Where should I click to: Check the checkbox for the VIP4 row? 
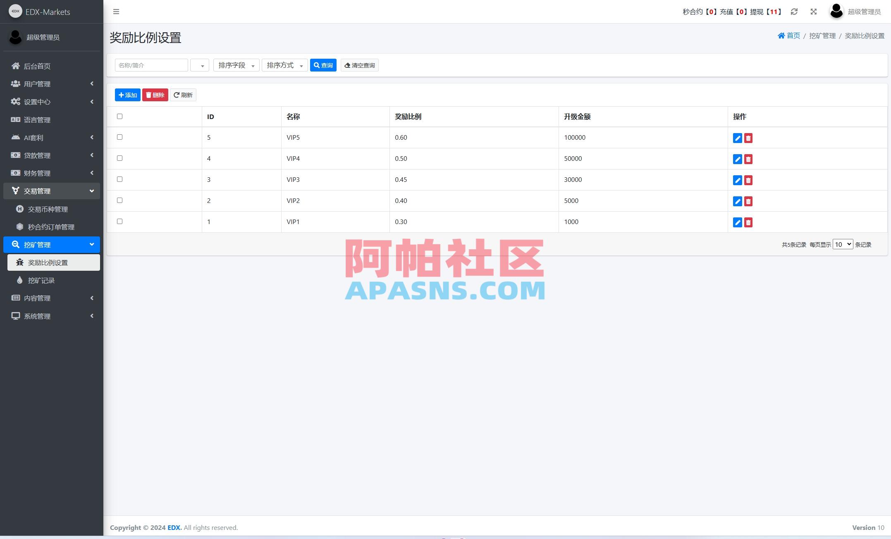click(120, 158)
